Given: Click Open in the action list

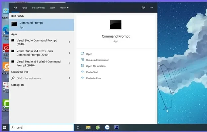Looking at the screenshot, I should point(89,54).
